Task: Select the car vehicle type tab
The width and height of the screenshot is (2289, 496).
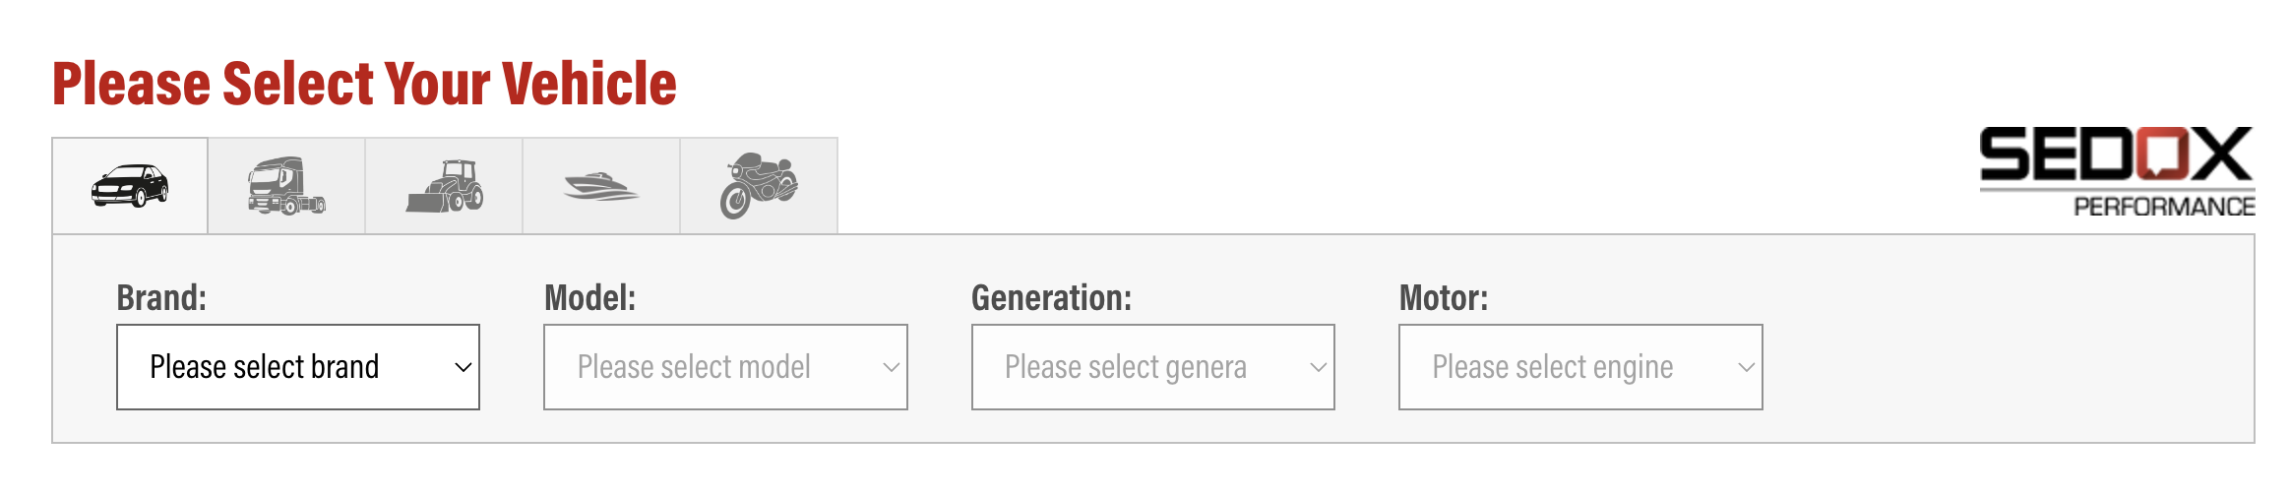Action: (130, 186)
